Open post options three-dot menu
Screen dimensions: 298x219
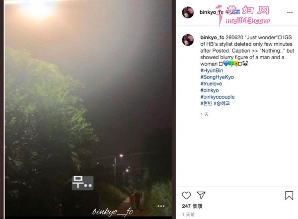(x=290, y=12)
